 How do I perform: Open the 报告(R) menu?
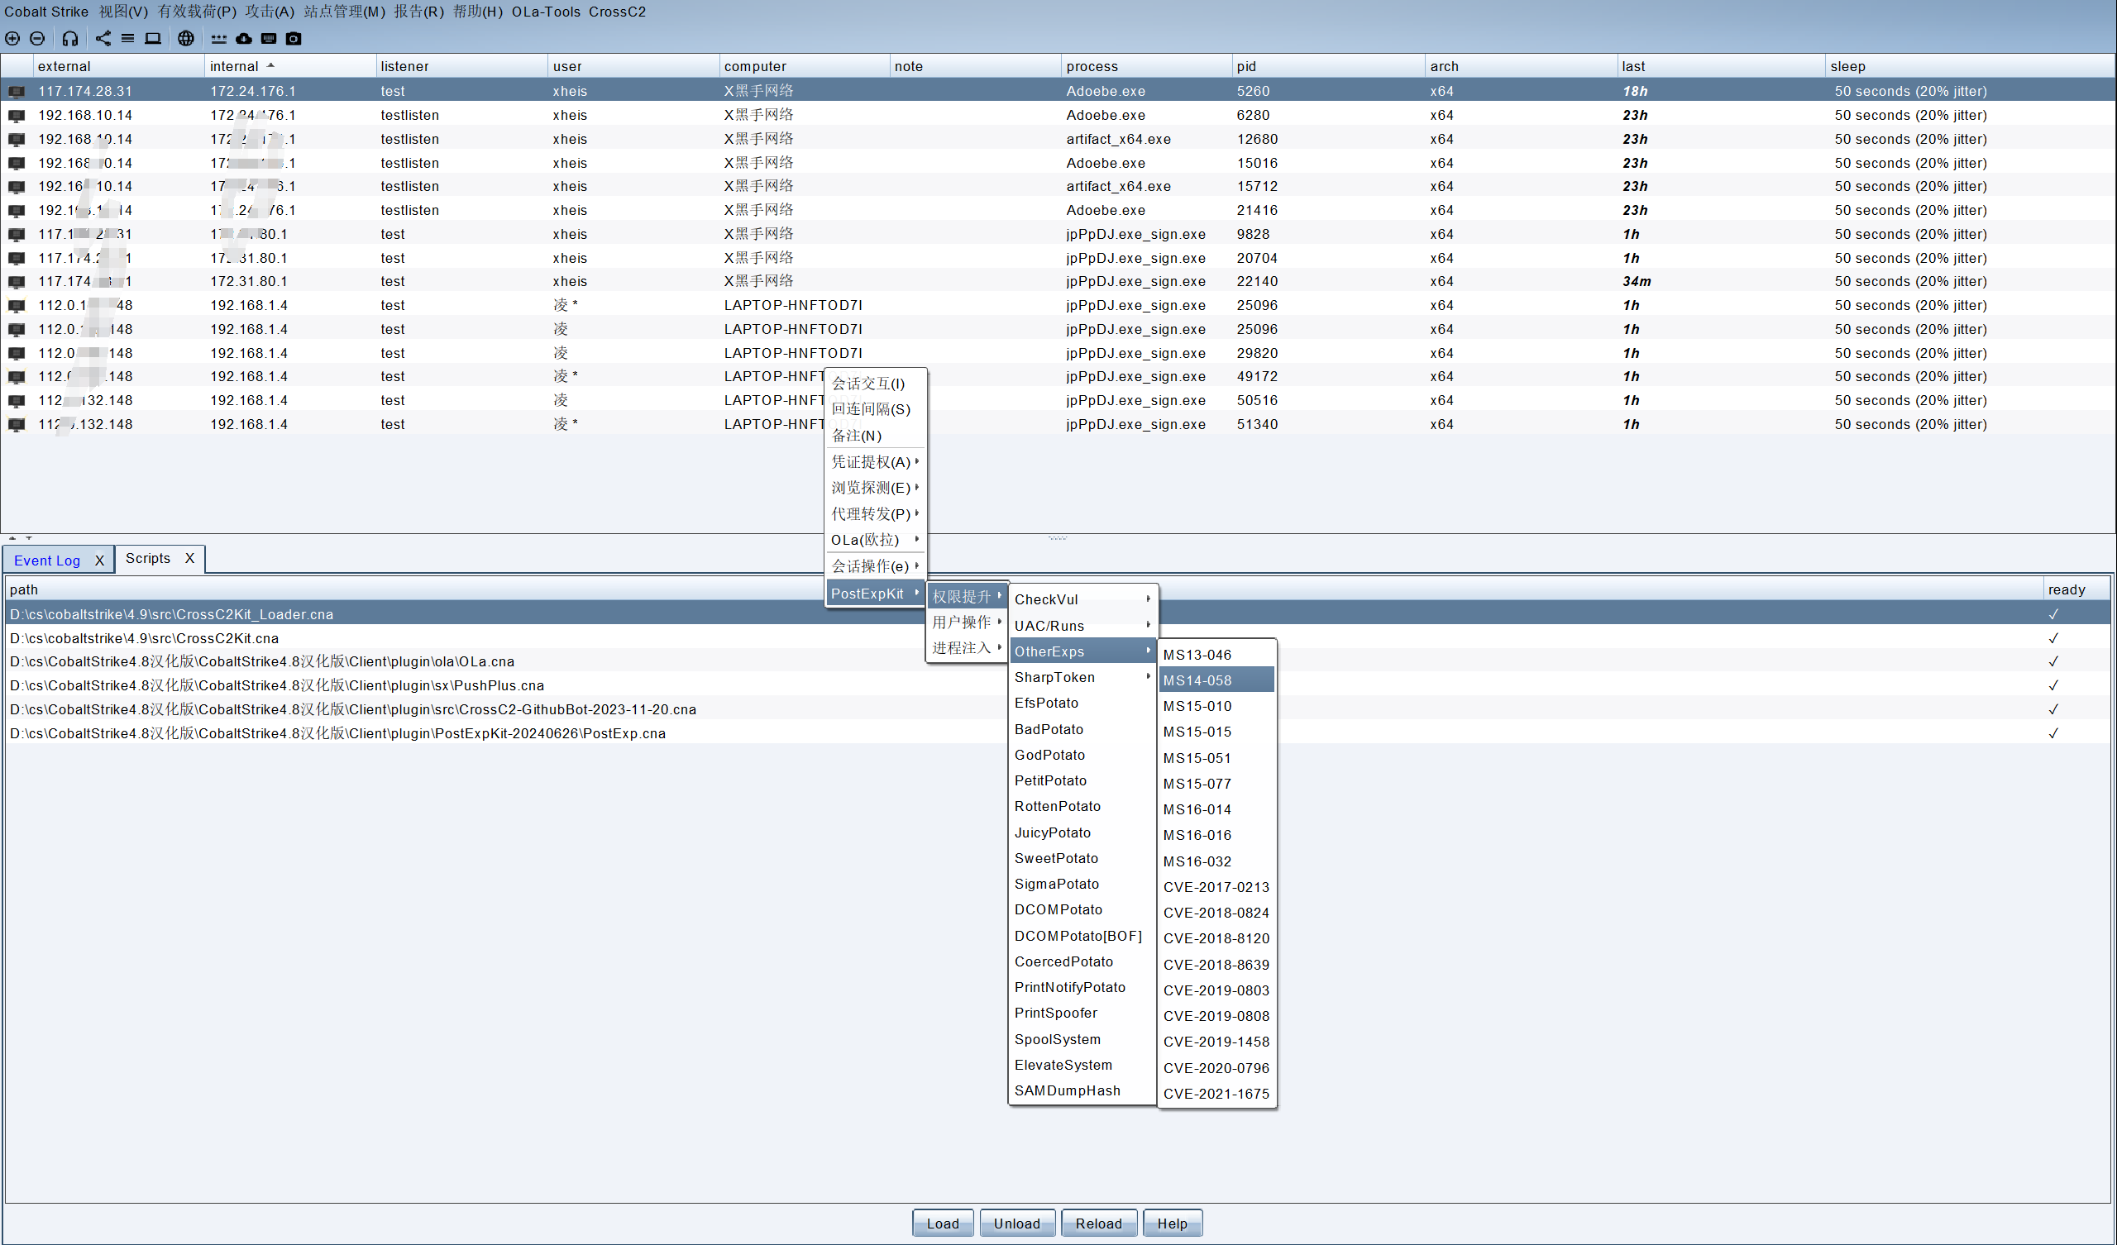pos(418,12)
